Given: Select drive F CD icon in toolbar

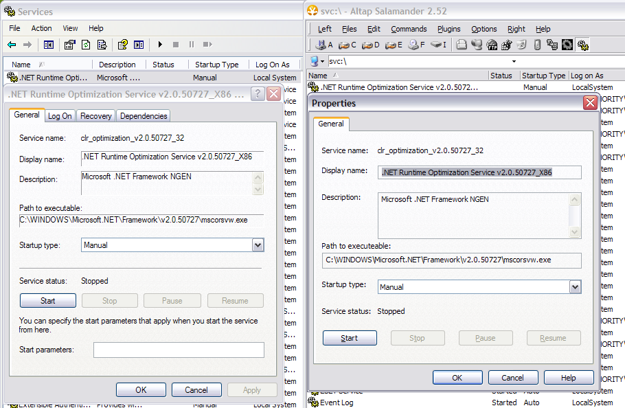Looking at the screenshot, I should tap(417, 45).
